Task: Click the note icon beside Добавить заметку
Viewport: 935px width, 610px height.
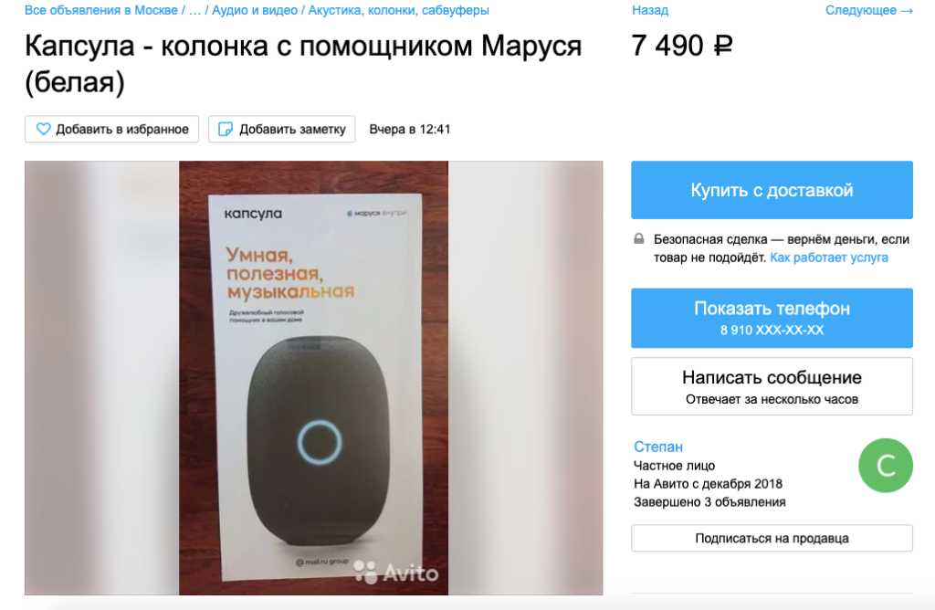Action: 226,129
